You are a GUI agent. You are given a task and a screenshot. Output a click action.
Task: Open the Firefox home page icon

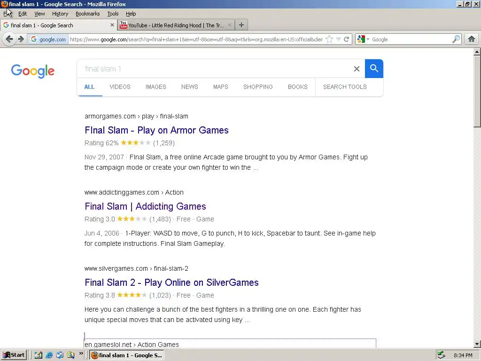point(472,39)
